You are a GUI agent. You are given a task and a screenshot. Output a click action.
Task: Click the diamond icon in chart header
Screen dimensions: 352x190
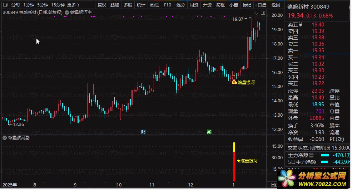pos(256,13)
